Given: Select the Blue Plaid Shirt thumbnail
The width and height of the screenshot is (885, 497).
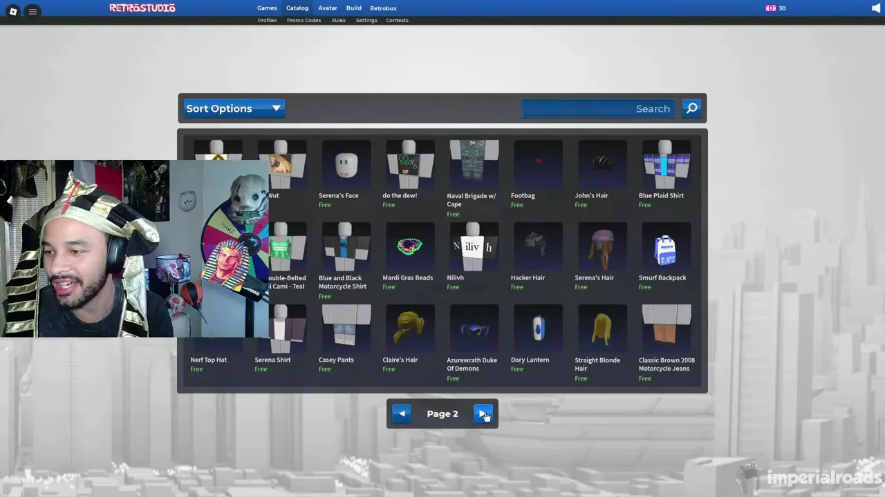Looking at the screenshot, I should point(666,164).
